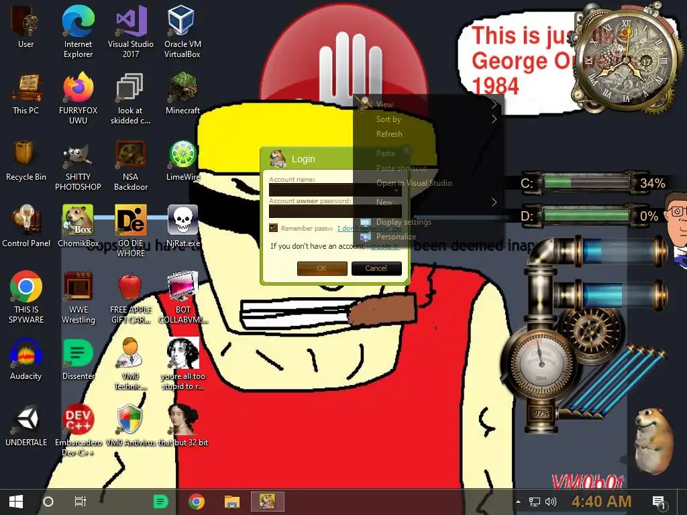The height and width of the screenshot is (515, 687).
Task: Open the User folder desktop icon
Action: pyautogui.click(x=26, y=26)
